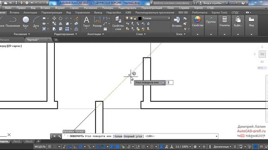
Task: Click the Insert block (Вставка) icon
Action: click(177, 22)
